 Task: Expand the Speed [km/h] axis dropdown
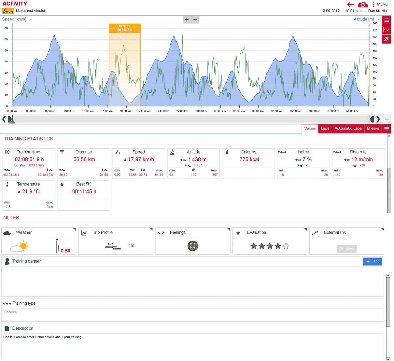pos(31,20)
